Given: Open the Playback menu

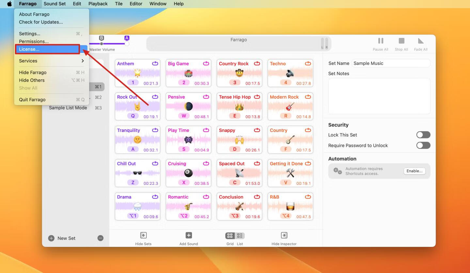Looking at the screenshot, I should click(98, 4).
